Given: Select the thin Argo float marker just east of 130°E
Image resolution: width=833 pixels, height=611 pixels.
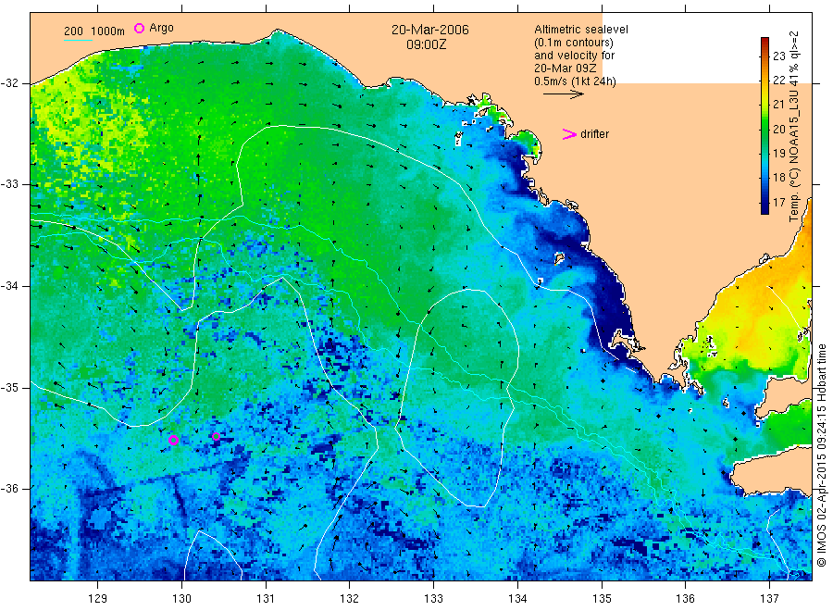Looking at the screenshot, I should 217,437.
